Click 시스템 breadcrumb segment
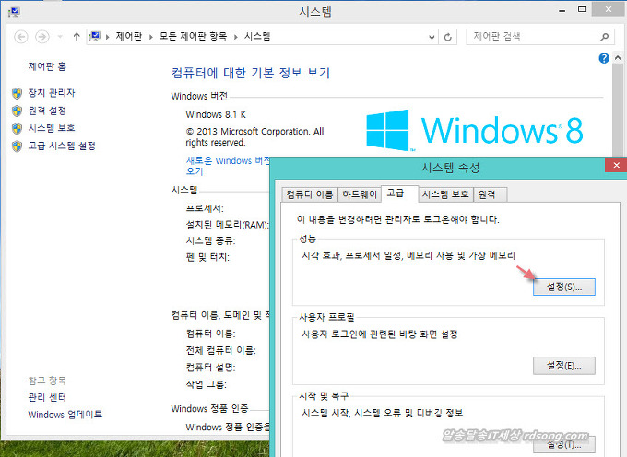Viewport: 627px width, 457px height. point(257,36)
